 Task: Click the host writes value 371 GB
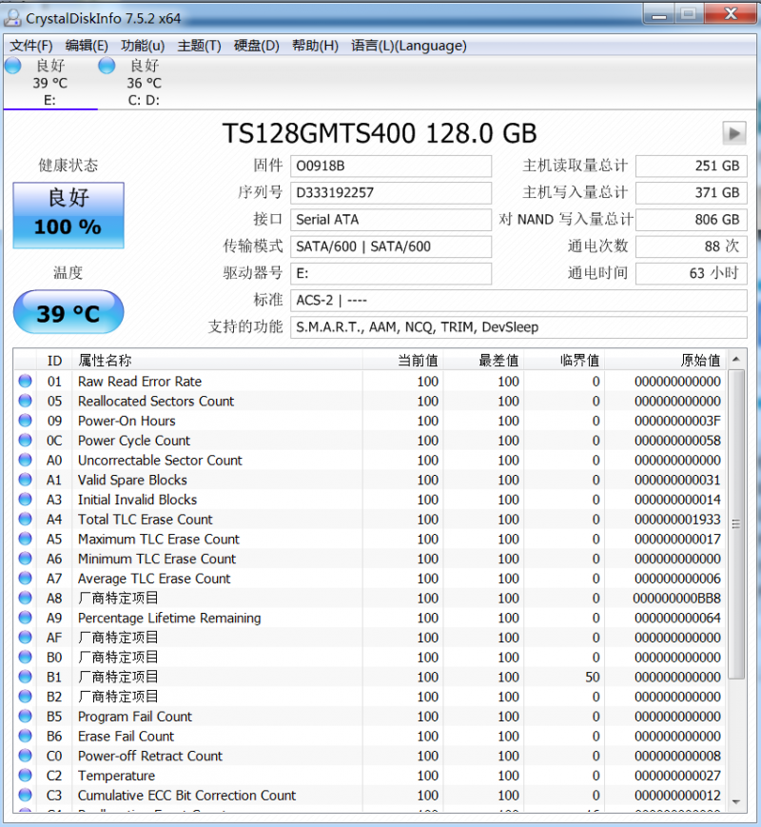[x=692, y=192]
